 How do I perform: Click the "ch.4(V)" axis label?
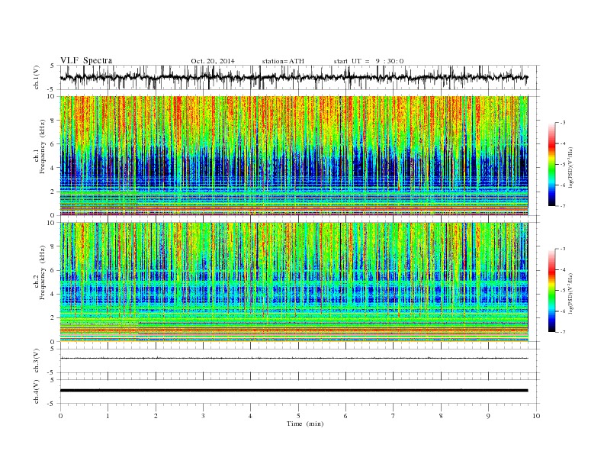36,391
